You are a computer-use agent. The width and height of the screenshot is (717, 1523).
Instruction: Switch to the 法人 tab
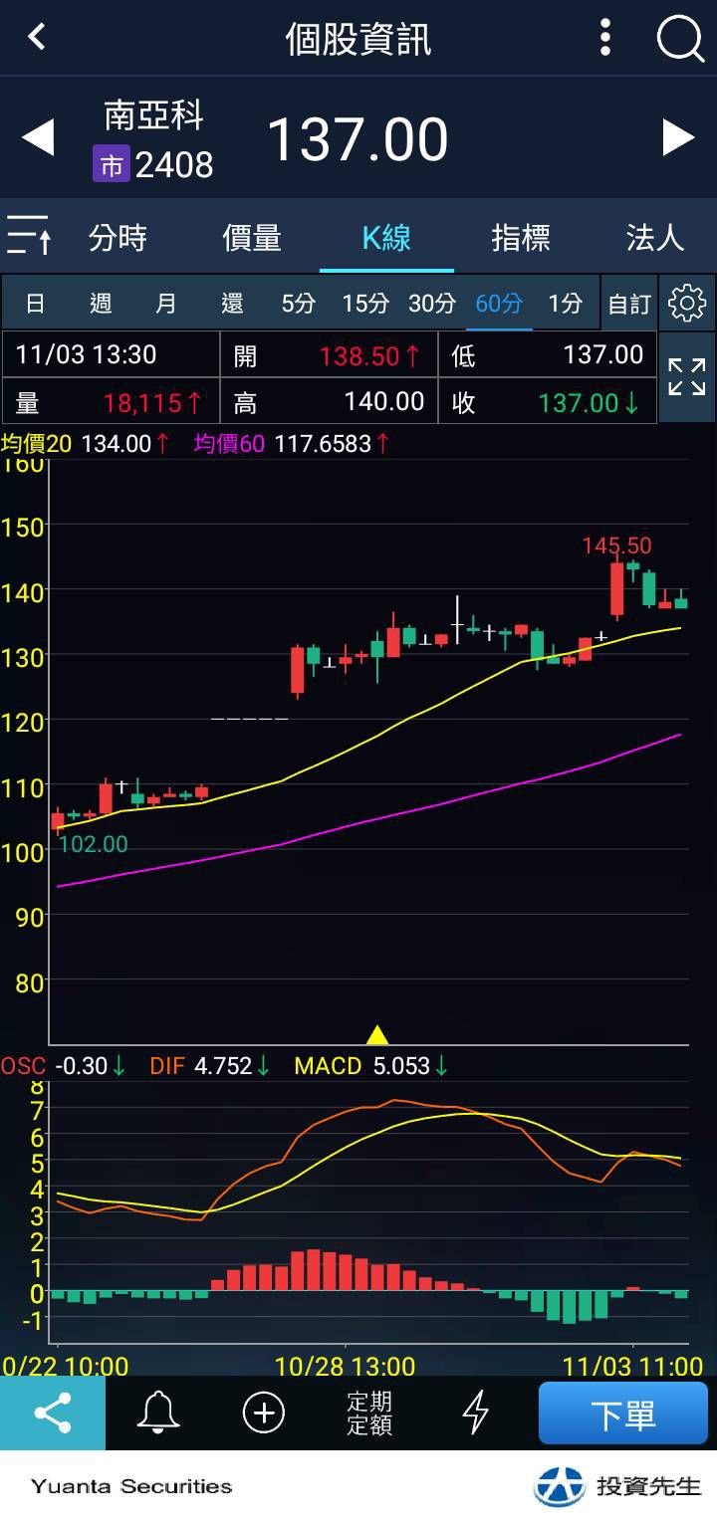pyautogui.click(x=655, y=238)
